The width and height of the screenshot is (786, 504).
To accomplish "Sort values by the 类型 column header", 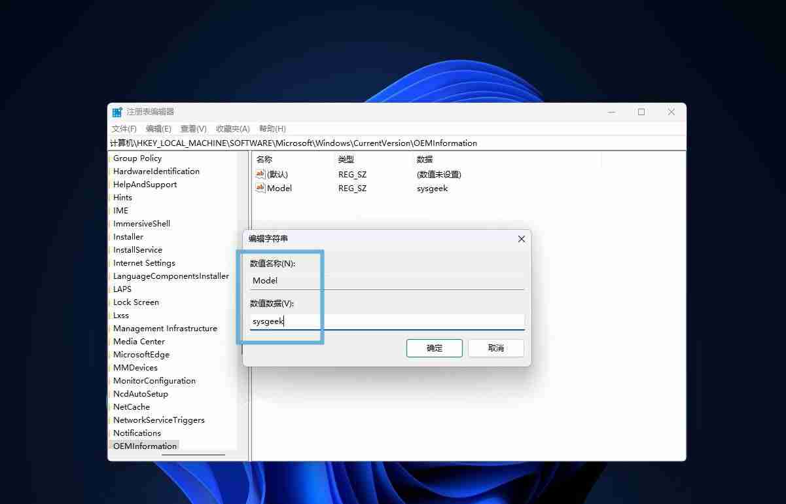I will pos(352,159).
